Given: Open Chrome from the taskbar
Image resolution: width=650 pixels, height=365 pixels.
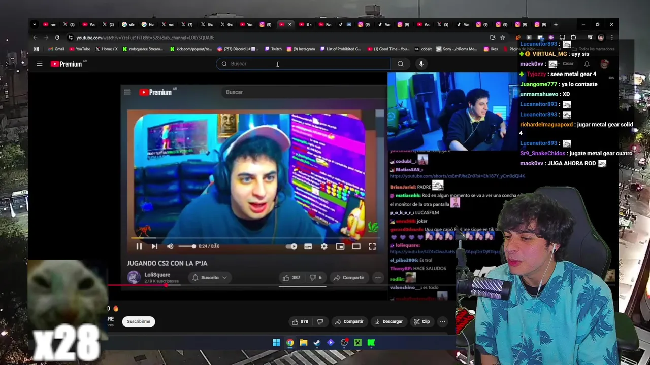Looking at the screenshot, I should coord(290,343).
